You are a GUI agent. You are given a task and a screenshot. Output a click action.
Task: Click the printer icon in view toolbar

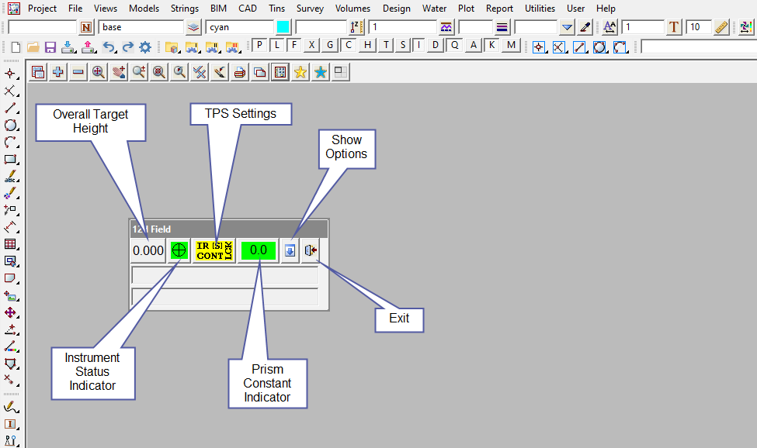click(240, 72)
